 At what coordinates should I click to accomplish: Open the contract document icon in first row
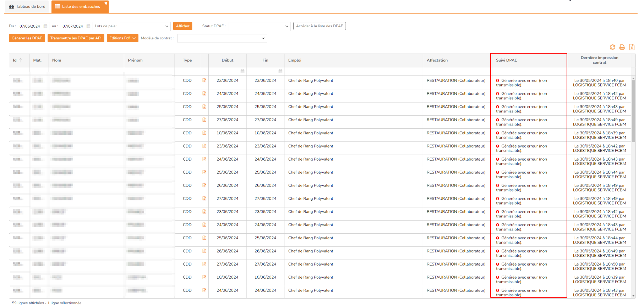tap(204, 80)
